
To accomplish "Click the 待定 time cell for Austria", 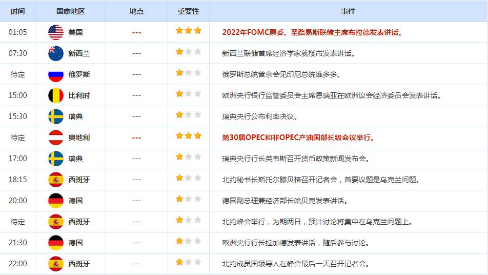I will 18,137.
